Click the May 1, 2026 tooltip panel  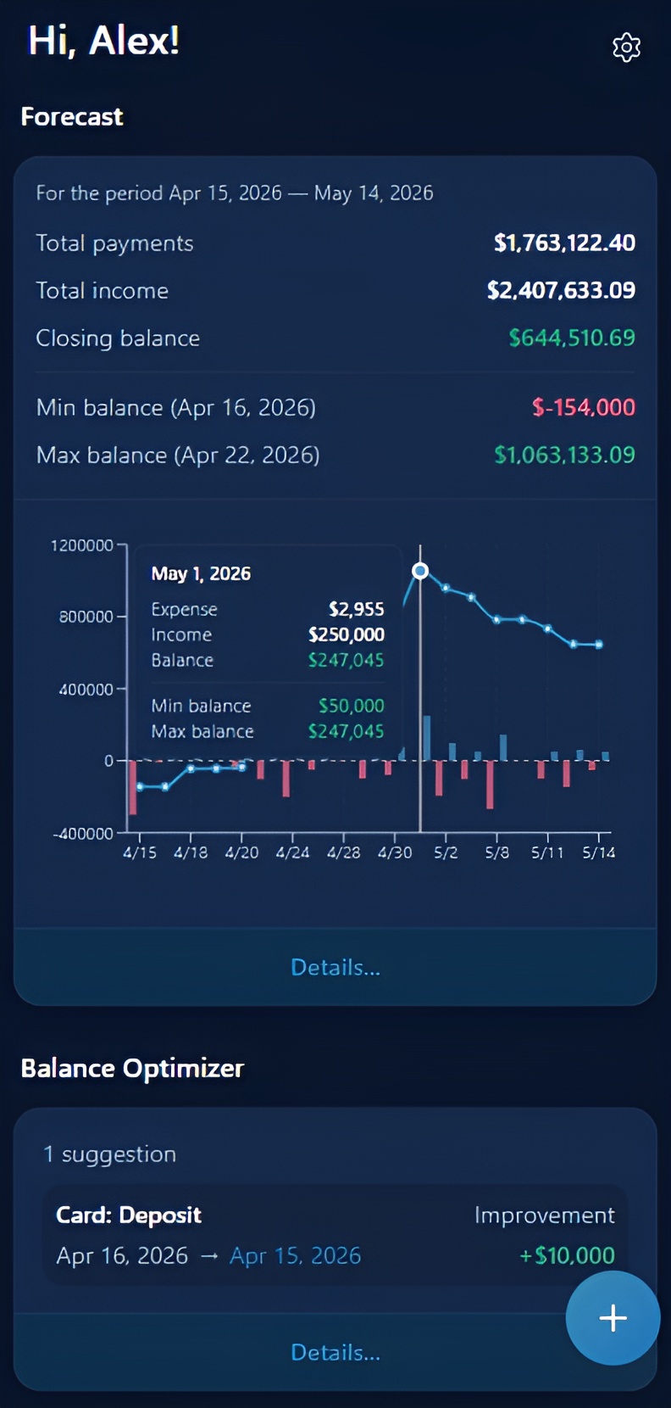pyautogui.click(x=267, y=645)
